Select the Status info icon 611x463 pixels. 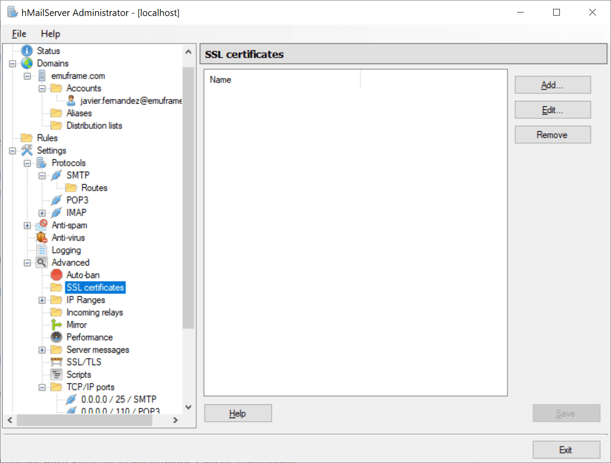27,50
